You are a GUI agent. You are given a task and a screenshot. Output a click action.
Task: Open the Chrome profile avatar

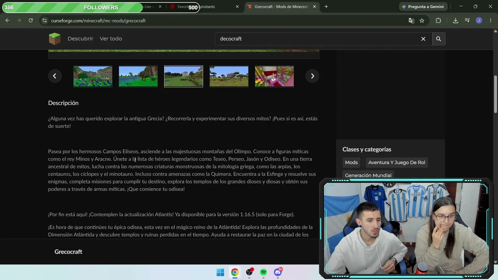[x=479, y=21]
